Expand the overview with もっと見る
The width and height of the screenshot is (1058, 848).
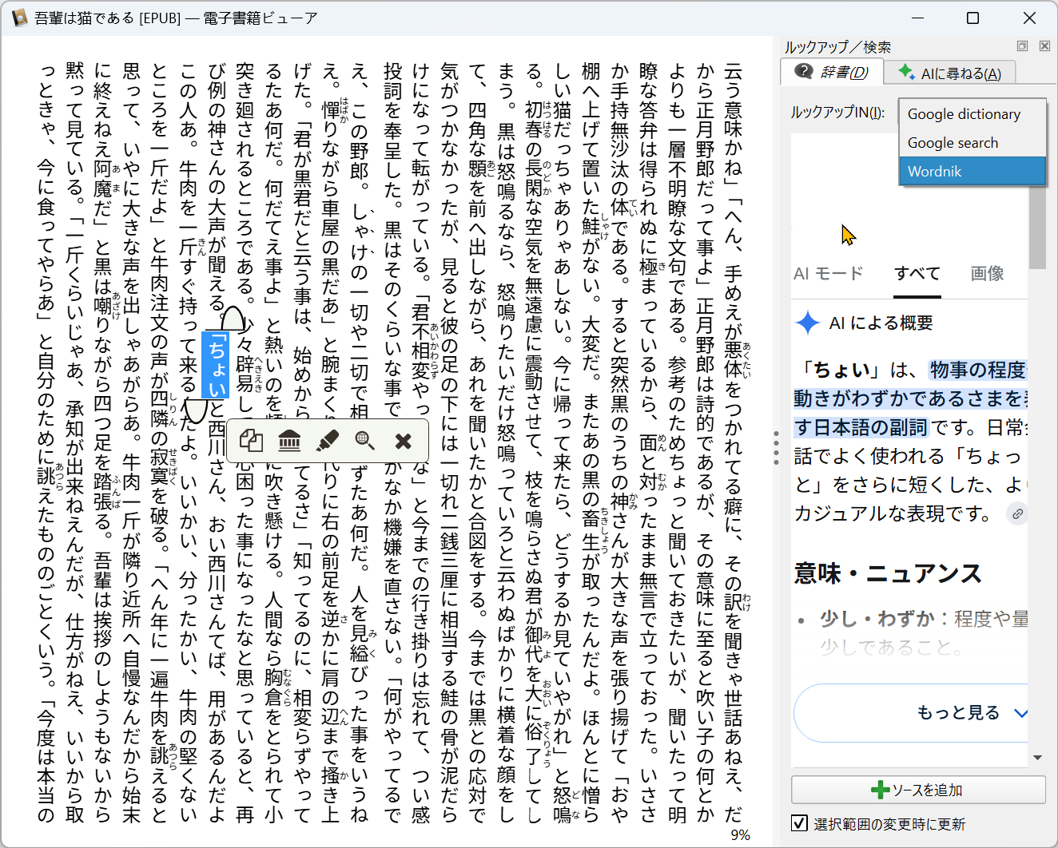click(911, 713)
